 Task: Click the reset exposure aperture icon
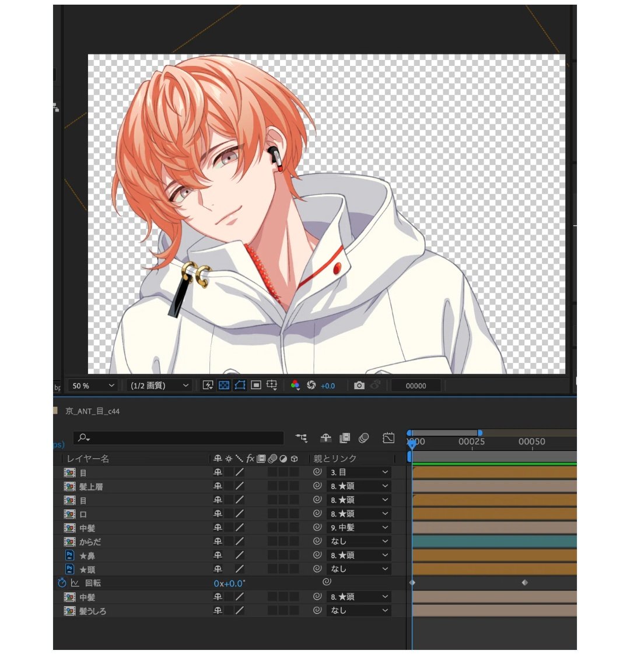click(x=311, y=385)
